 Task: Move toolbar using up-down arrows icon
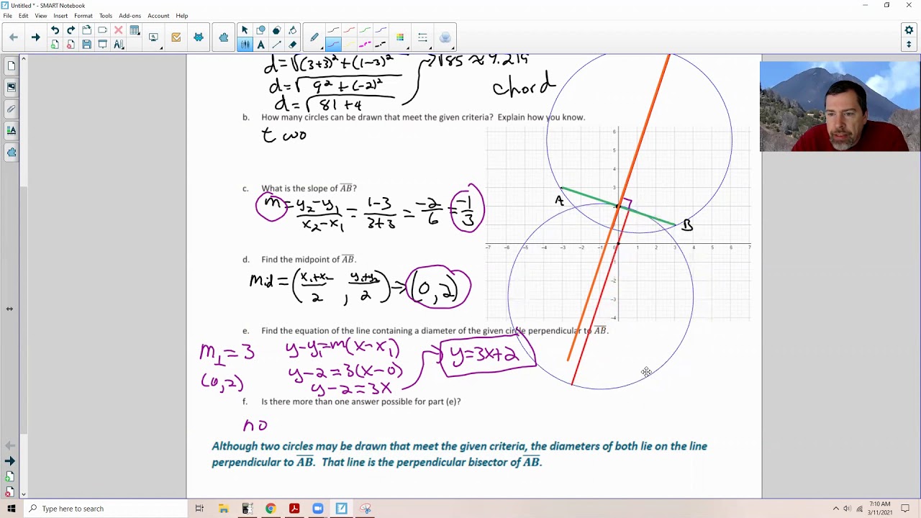pos(909,45)
